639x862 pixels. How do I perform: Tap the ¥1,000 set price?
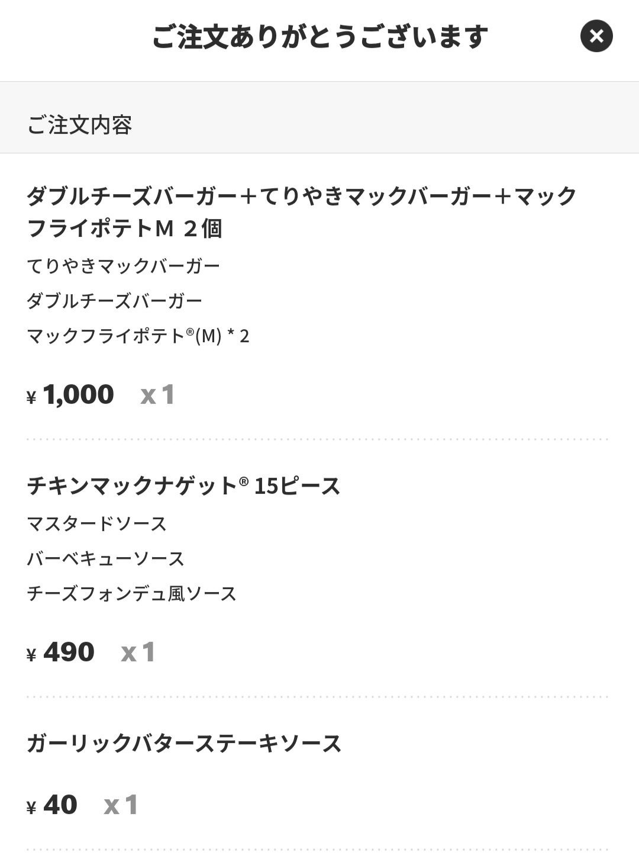click(71, 395)
